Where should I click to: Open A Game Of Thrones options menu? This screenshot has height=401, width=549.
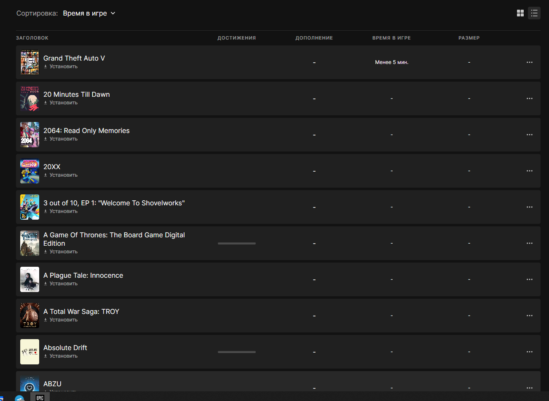pos(530,243)
